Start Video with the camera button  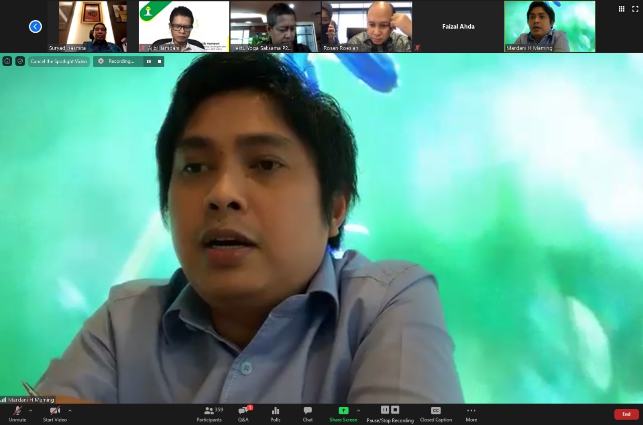pos(55,414)
